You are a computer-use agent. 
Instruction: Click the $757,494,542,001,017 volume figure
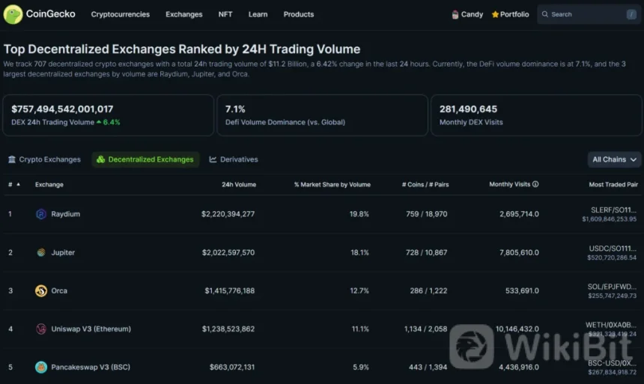pos(62,109)
